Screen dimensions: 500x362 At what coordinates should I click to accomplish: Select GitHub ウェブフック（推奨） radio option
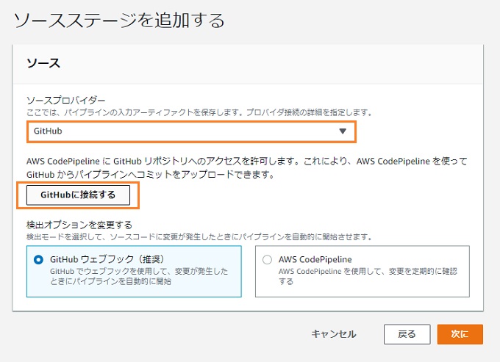click(38, 260)
